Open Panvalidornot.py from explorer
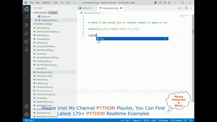The width and height of the screenshot is (217, 122). coord(44,76)
